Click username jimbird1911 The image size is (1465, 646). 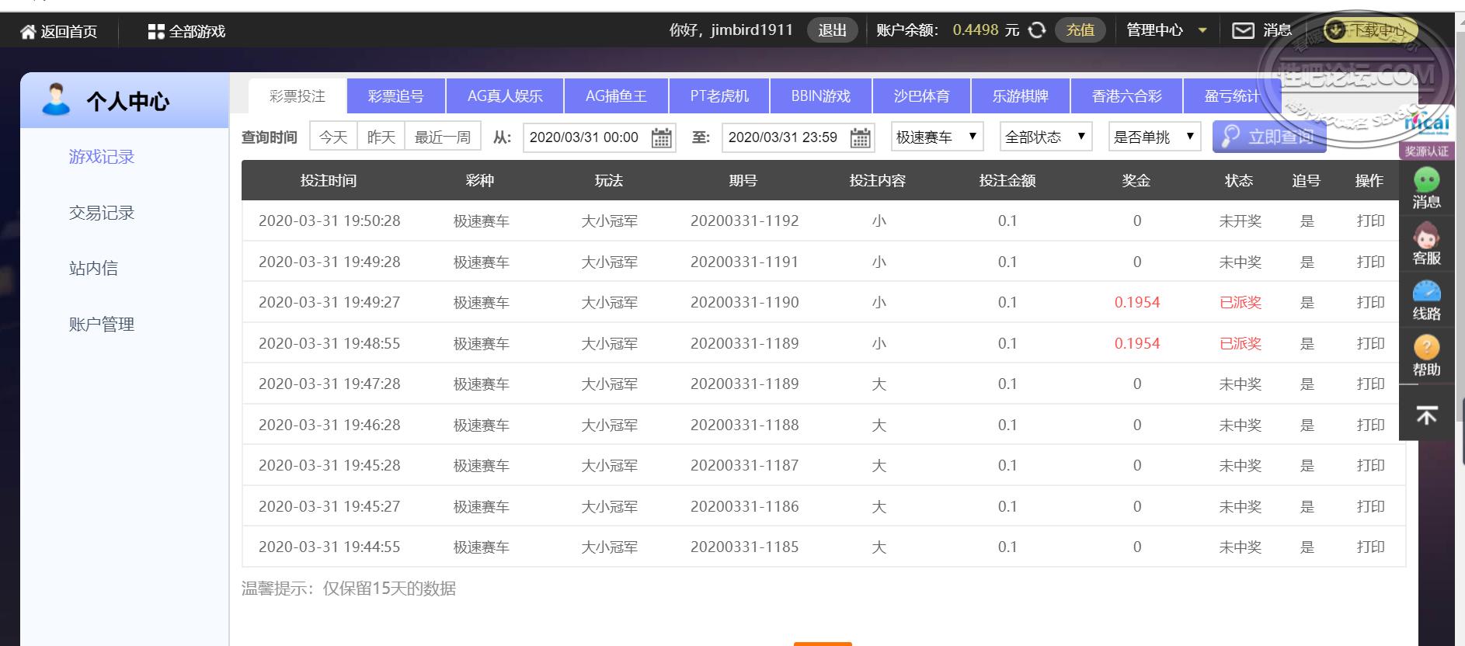tap(752, 30)
